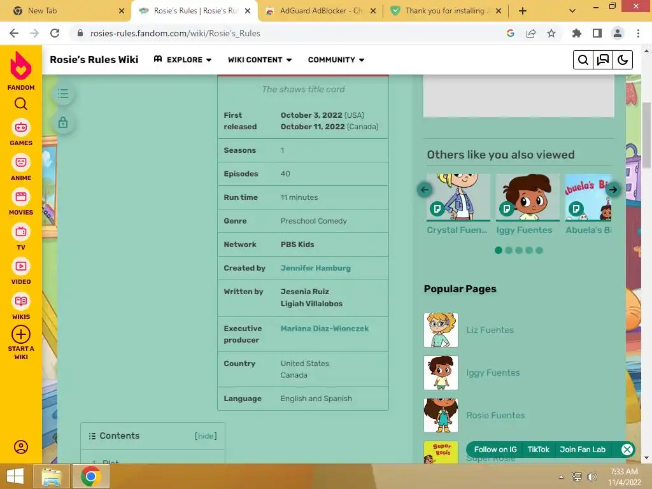The width and height of the screenshot is (652, 489).
Task: Click the address bar URL field
Action: [x=291, y=33]
